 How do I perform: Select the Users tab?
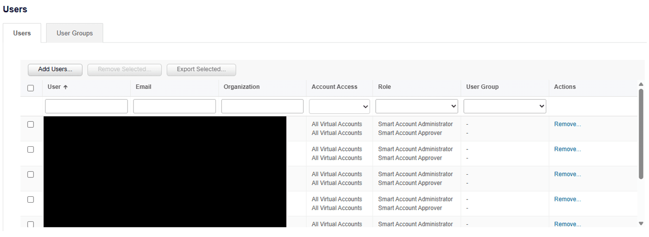pos(22,33)
